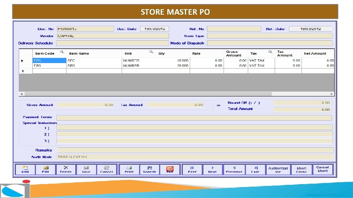The height and width of the screenshot is (198, 353).
Task: Click the Doc. No input field
Action: coord(85,29)
